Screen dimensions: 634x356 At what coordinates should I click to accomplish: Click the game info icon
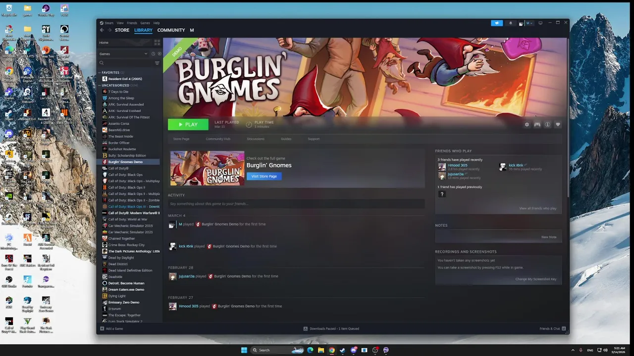click(x=547, y=125)
